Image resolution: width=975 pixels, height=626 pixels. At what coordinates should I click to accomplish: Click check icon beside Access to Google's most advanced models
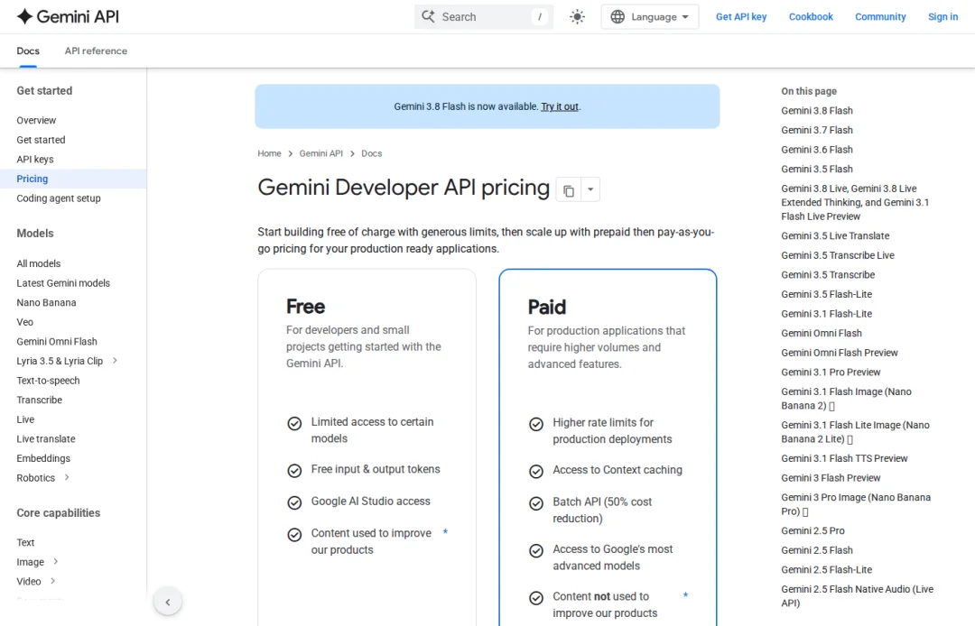pos(536,551)
